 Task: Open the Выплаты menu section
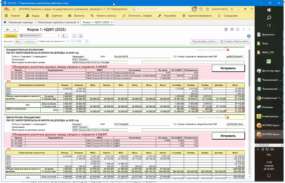[77, 16]
